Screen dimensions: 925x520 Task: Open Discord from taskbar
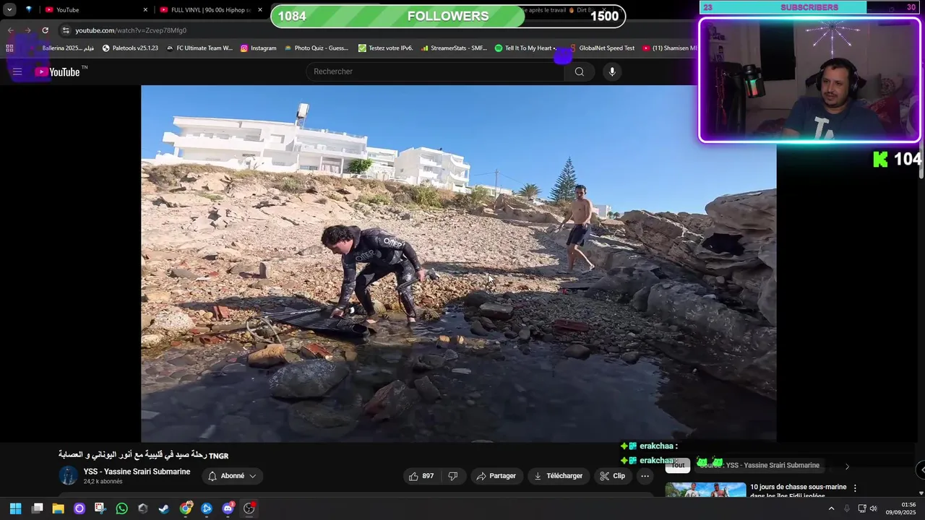[228, 508]
